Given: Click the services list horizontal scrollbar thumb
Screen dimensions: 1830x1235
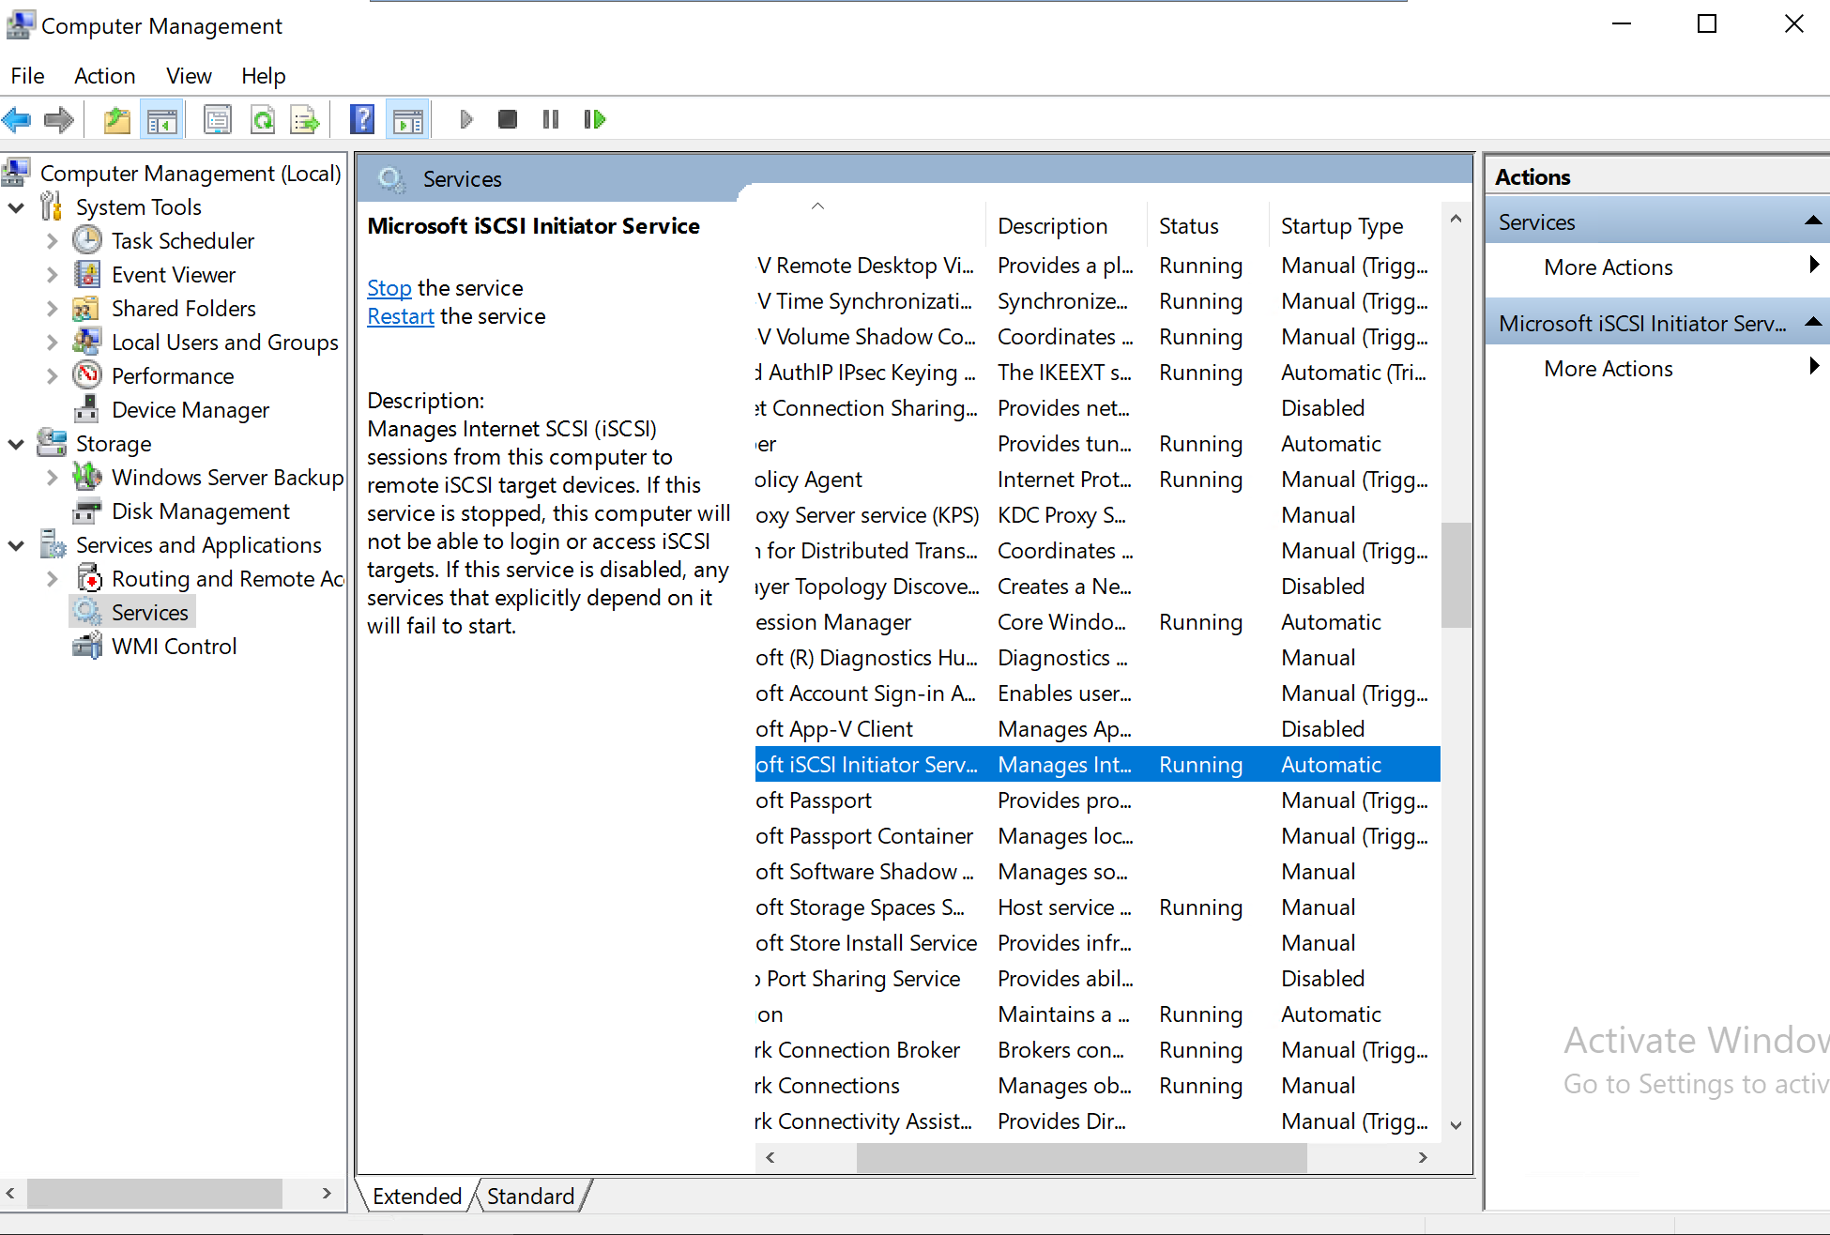Looking at the screenshot, I should pyautogui.click(x=1081, y=1158).
